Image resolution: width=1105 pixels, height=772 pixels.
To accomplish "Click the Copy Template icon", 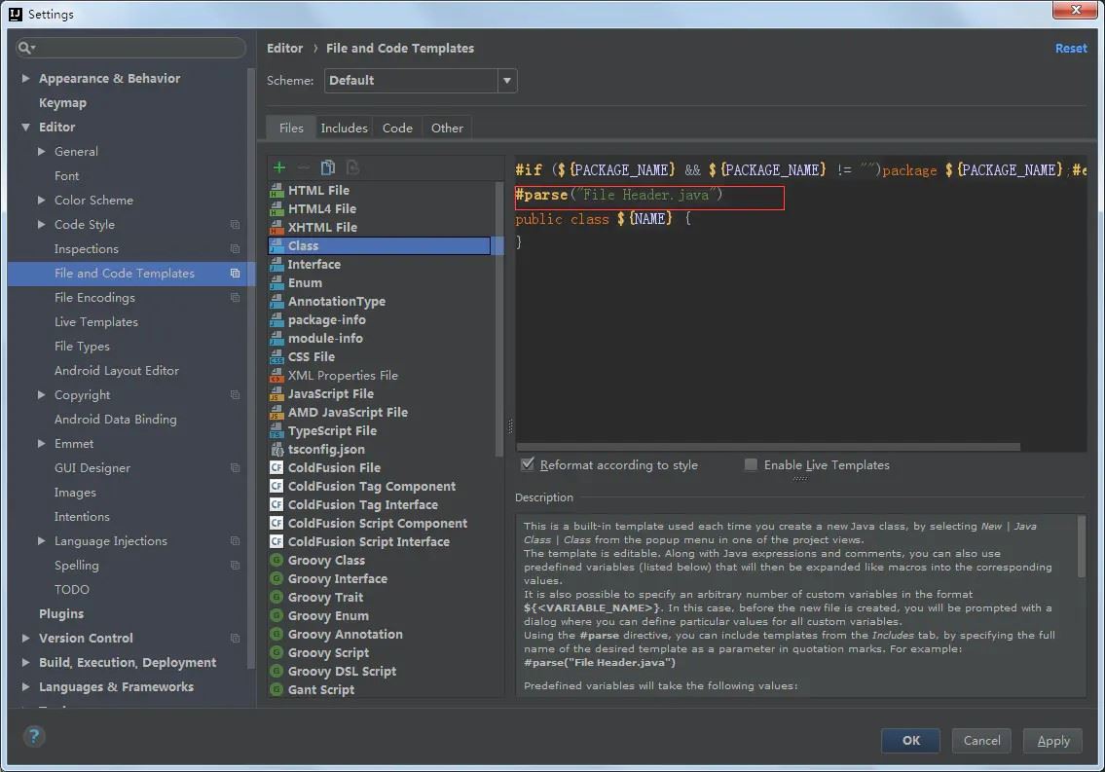I will click(x=328, y=167).
